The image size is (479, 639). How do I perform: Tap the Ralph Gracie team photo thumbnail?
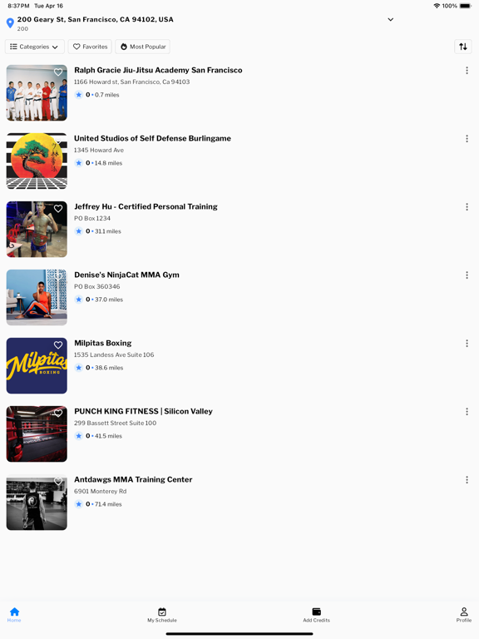coord(37,93)
